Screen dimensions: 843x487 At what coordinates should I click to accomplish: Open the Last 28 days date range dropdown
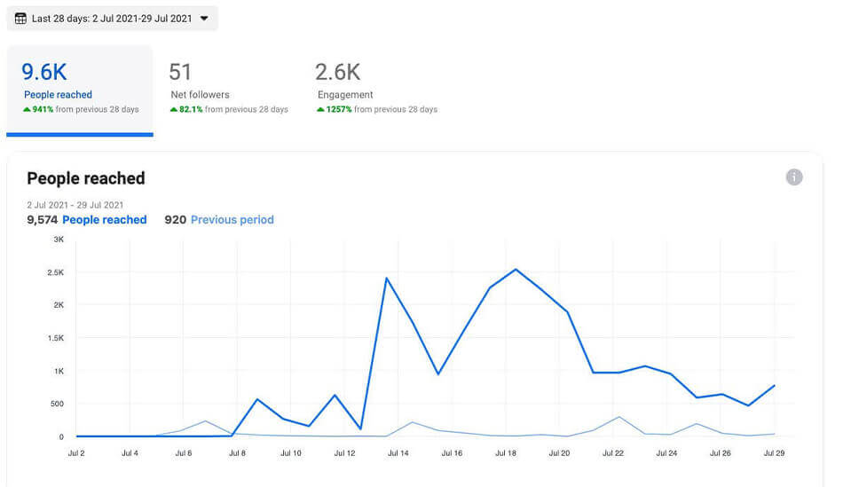click(x=112, y=19)
